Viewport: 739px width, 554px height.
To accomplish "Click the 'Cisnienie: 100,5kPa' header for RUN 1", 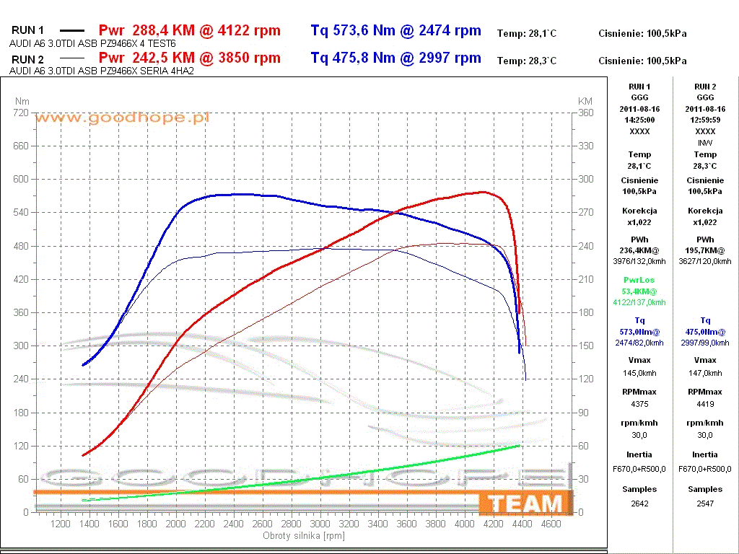I will point(642,33).
